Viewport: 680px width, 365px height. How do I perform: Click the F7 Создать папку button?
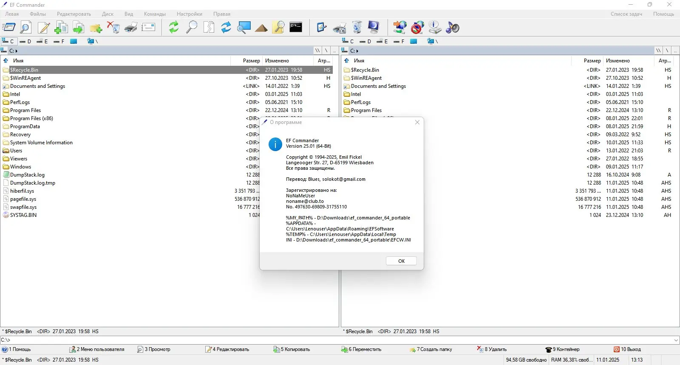point(431,349)
